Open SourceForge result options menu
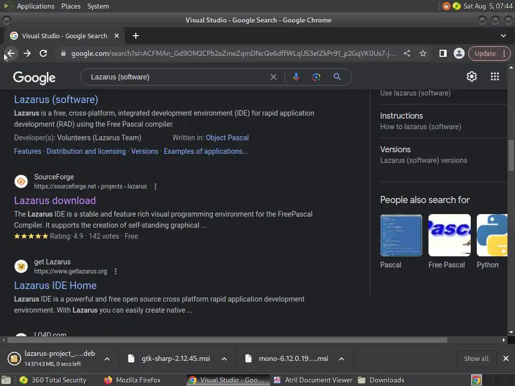This screenshot has width=515, height=386. [155, 186]
